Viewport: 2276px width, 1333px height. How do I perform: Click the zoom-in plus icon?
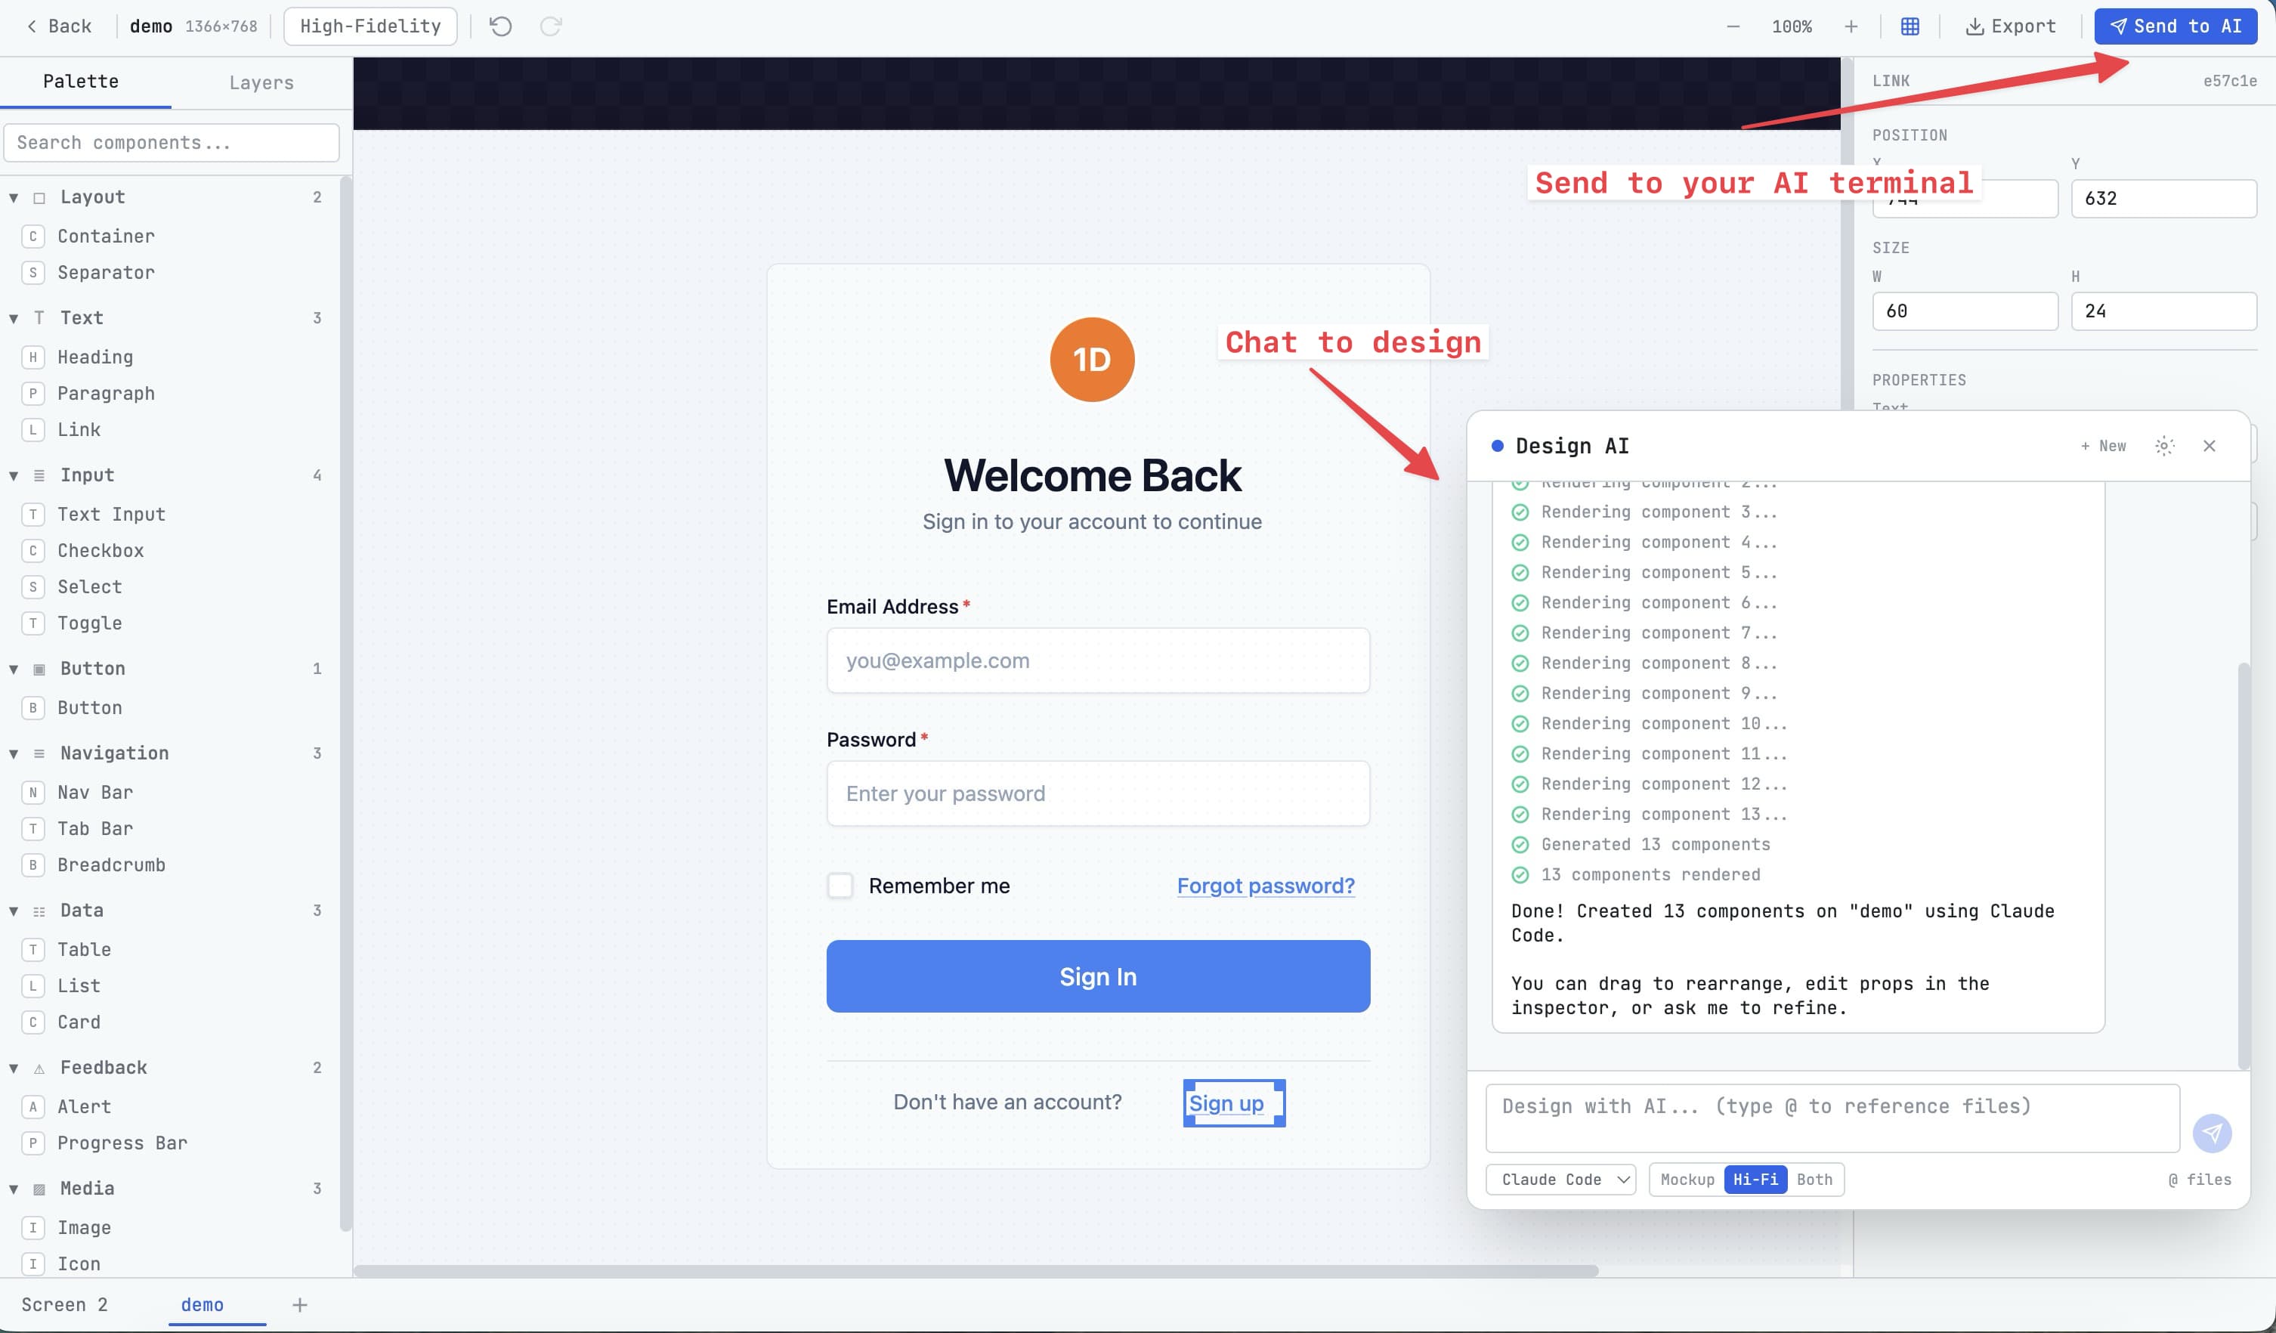(x=1852, y=26)
